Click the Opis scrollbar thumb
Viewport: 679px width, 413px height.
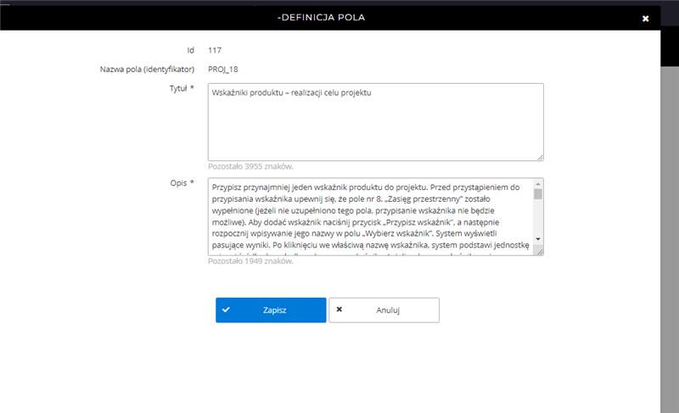pyautogui.click(x=538, y=194)
